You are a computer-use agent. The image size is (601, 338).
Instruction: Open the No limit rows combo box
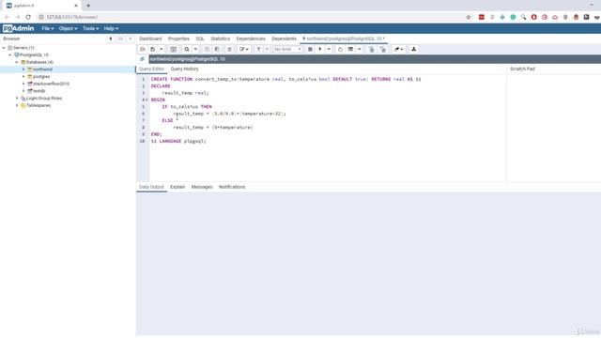pyautogui.click(x=287, y=50)
